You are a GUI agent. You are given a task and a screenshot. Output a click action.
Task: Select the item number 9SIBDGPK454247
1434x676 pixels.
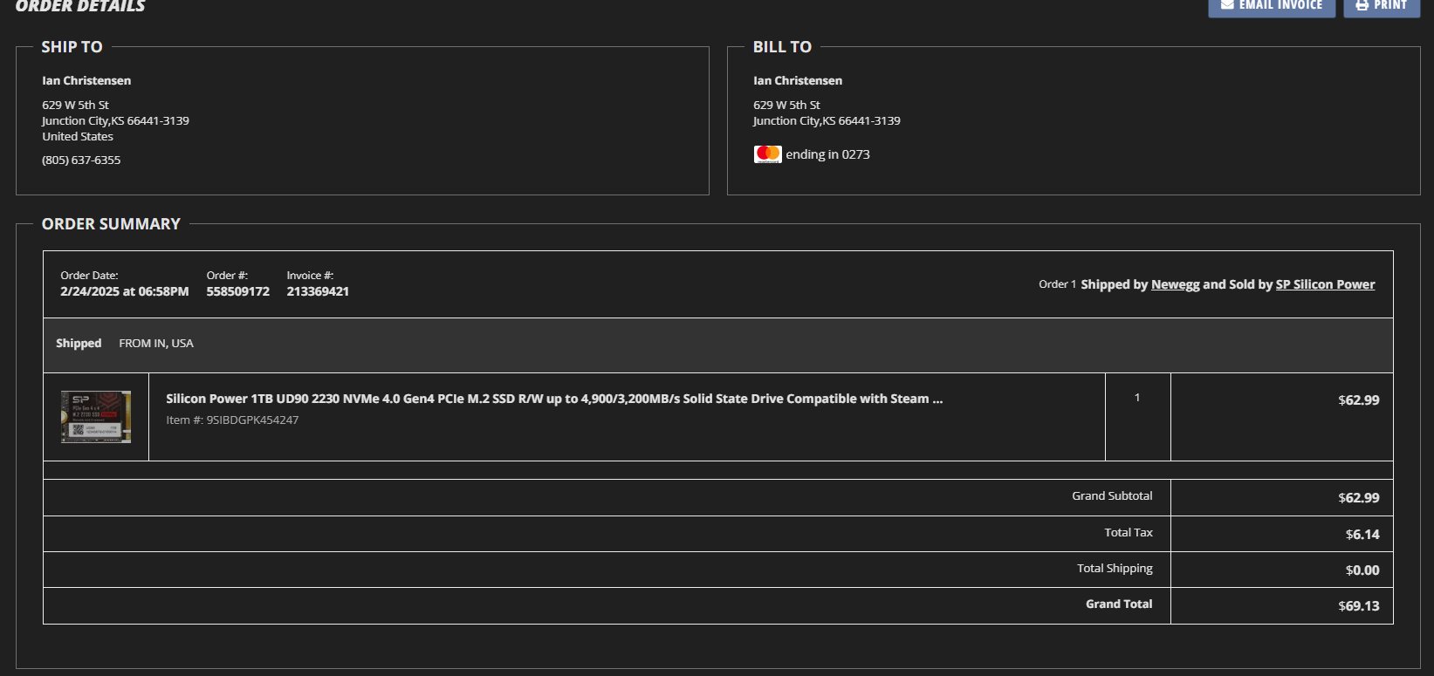[x=251, y=420]
